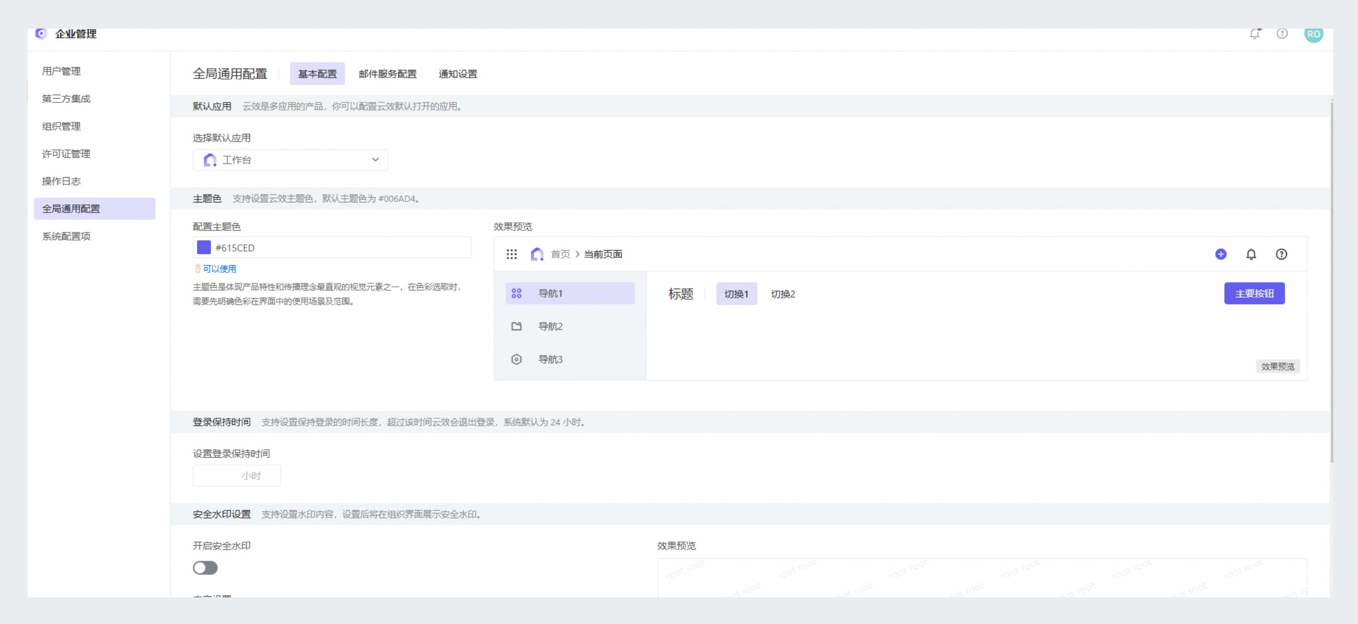Switch to 邮件服务配置 tab

pos(388,74)
